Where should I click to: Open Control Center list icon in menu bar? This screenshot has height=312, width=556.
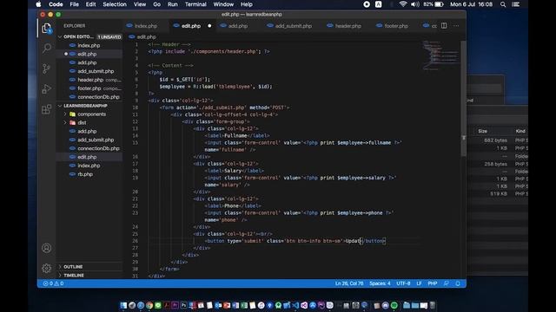516,4
